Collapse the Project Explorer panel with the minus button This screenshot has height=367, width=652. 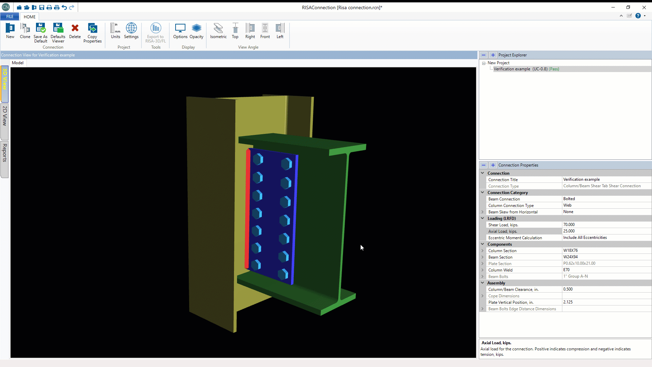pyautogui.click(x=484, y=55)
